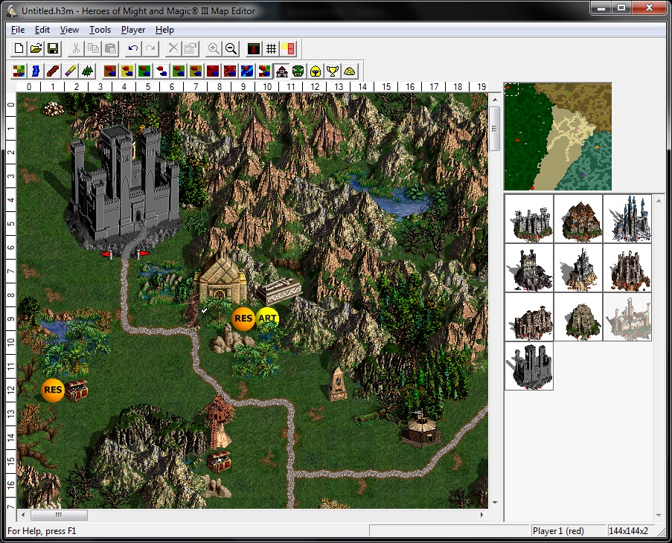Click the minimap overview

[558, 137]
